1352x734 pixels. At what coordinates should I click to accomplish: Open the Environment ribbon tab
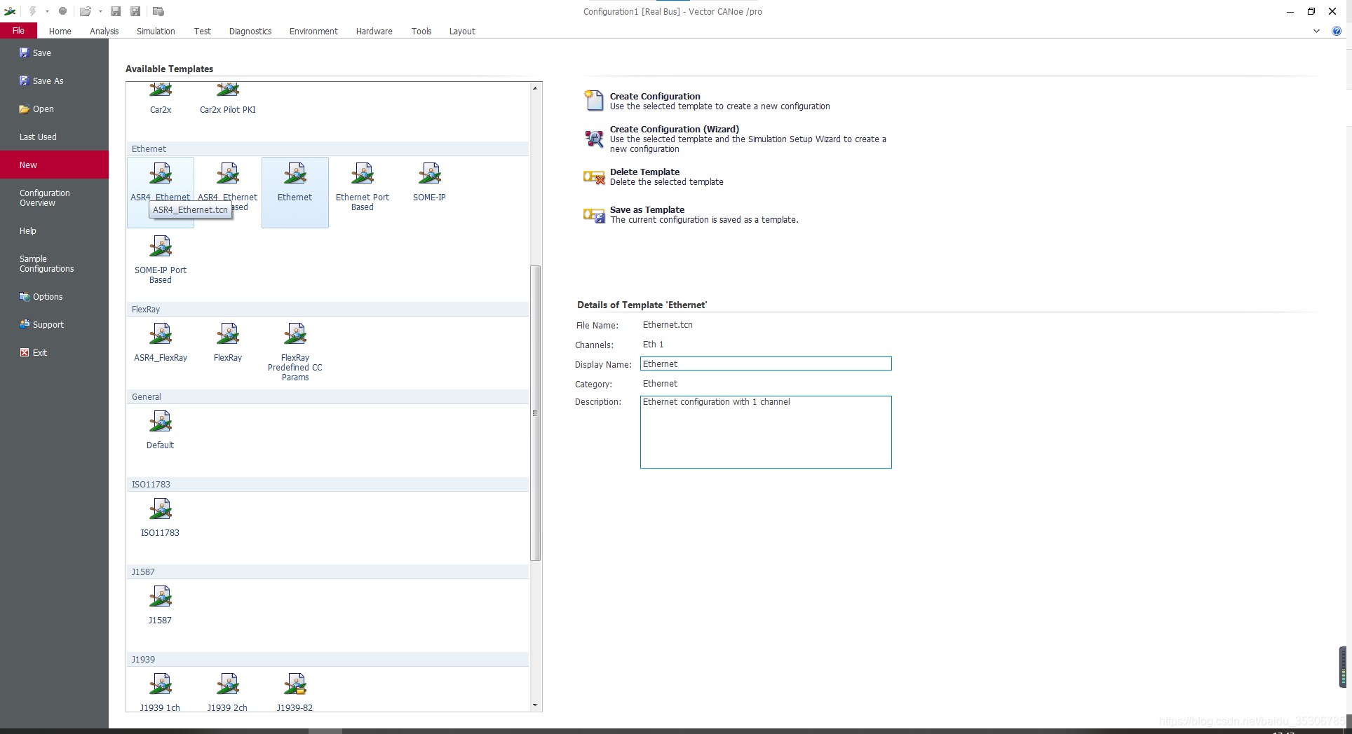[313, 31]
